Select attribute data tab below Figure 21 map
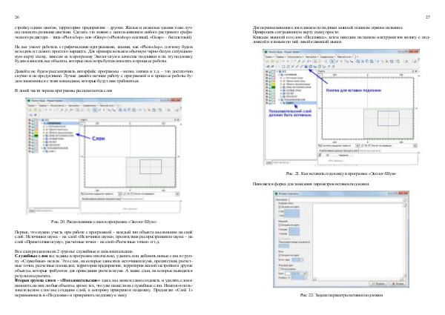 pos(339,151)
